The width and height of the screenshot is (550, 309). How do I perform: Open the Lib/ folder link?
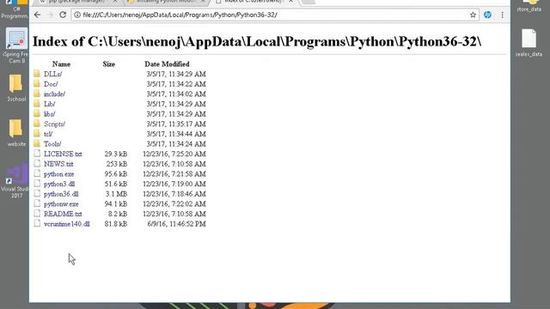point(50,104)
